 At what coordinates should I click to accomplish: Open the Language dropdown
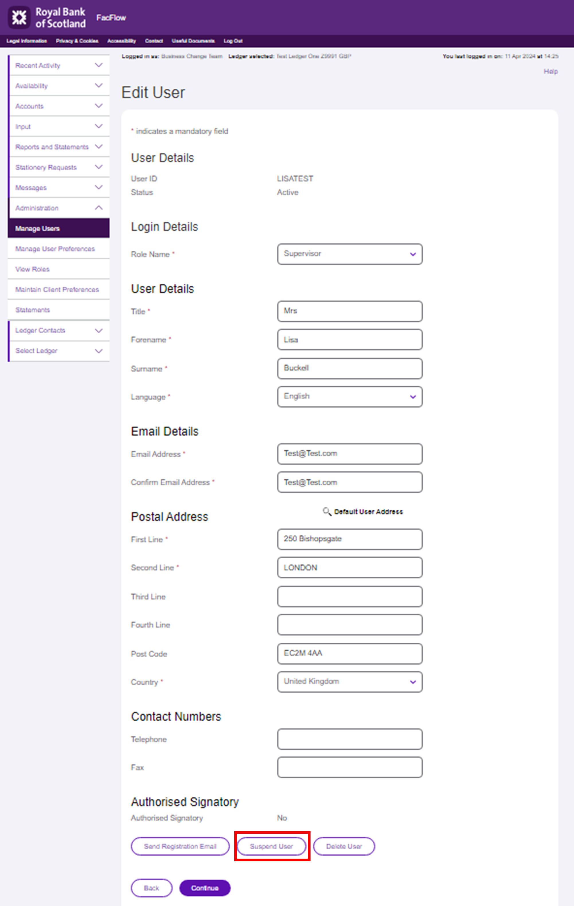coord(350,396)
